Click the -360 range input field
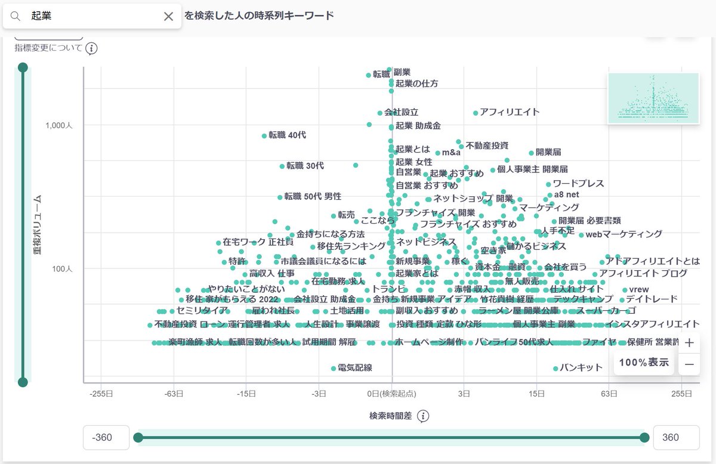The width and height of the screenshot is (716, 464). [106, 437]
